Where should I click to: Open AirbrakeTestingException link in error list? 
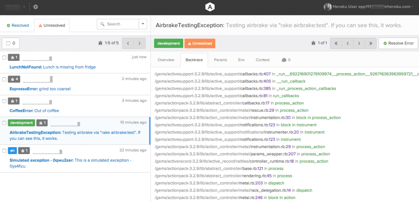coord(75,136)
